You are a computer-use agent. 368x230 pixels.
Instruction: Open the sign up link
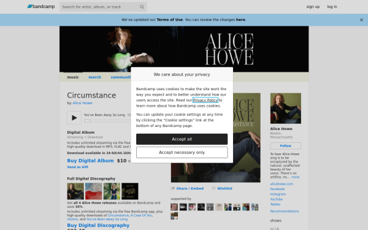tap(313, 7)
